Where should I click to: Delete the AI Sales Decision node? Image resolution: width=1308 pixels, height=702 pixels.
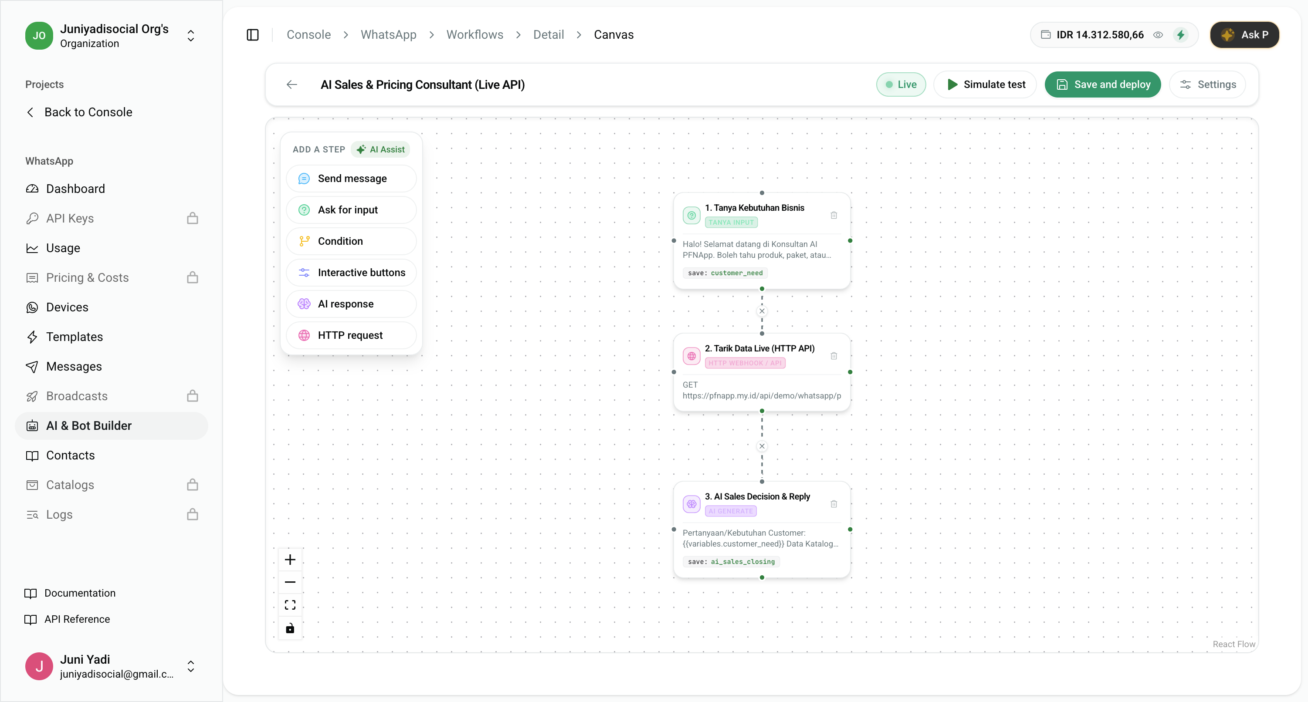coord(834,503)
